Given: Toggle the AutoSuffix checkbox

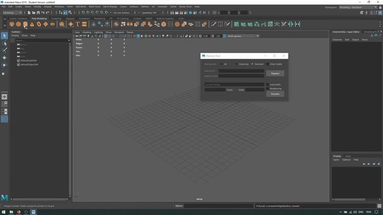Looking at the screenshot, I should point(268,85).
